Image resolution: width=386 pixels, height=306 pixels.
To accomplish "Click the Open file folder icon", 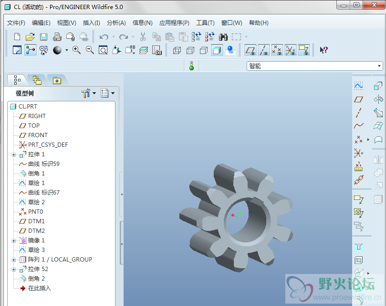I will tap(30, 37).
